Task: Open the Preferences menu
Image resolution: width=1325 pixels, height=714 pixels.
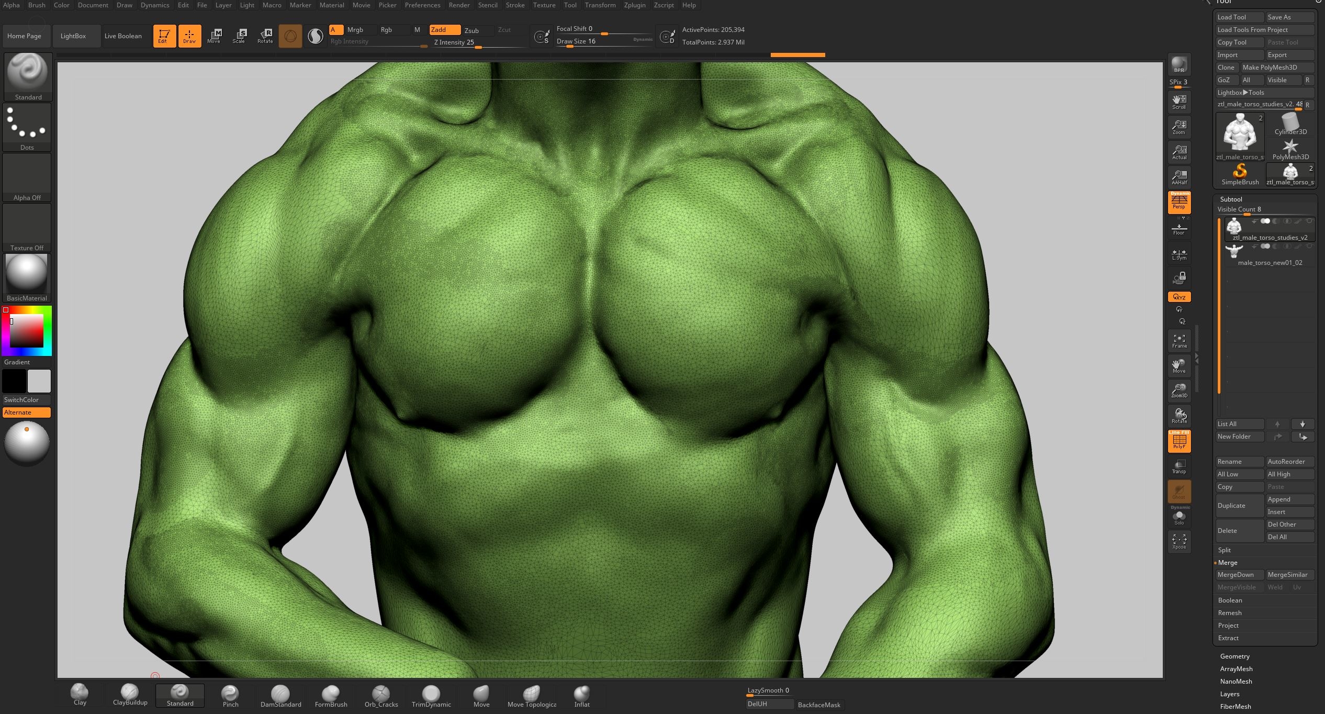Action: tap(422, 5)
